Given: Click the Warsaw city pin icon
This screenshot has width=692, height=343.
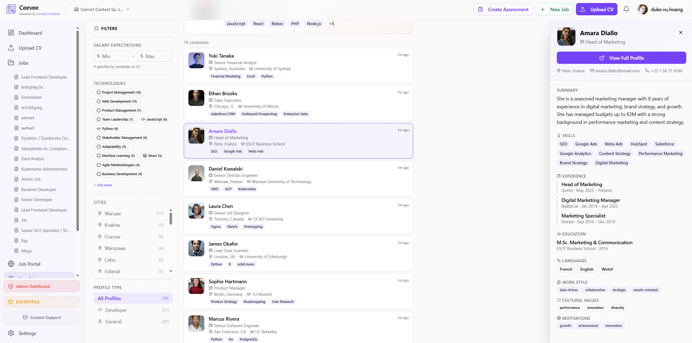Looking at the screenshot, I should tap(100, 213).
